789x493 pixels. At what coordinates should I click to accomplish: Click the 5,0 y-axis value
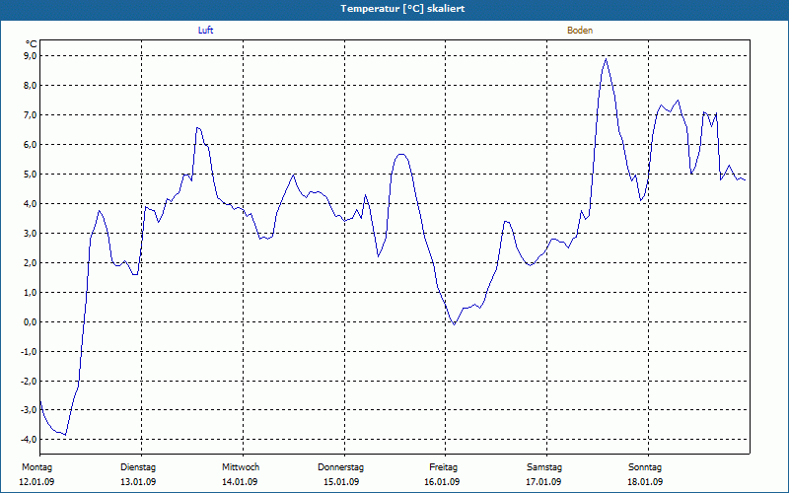pos(31,175)
